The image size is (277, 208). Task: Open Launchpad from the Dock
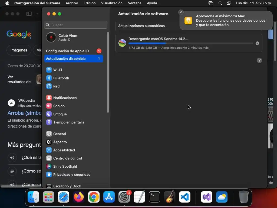(x=48, y=197)
